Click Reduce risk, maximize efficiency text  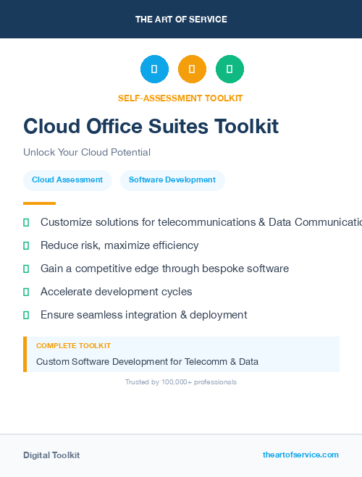[x=119, y=245]
